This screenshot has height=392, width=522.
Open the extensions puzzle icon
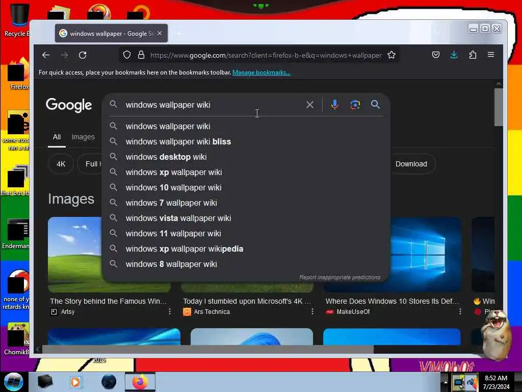473,55
